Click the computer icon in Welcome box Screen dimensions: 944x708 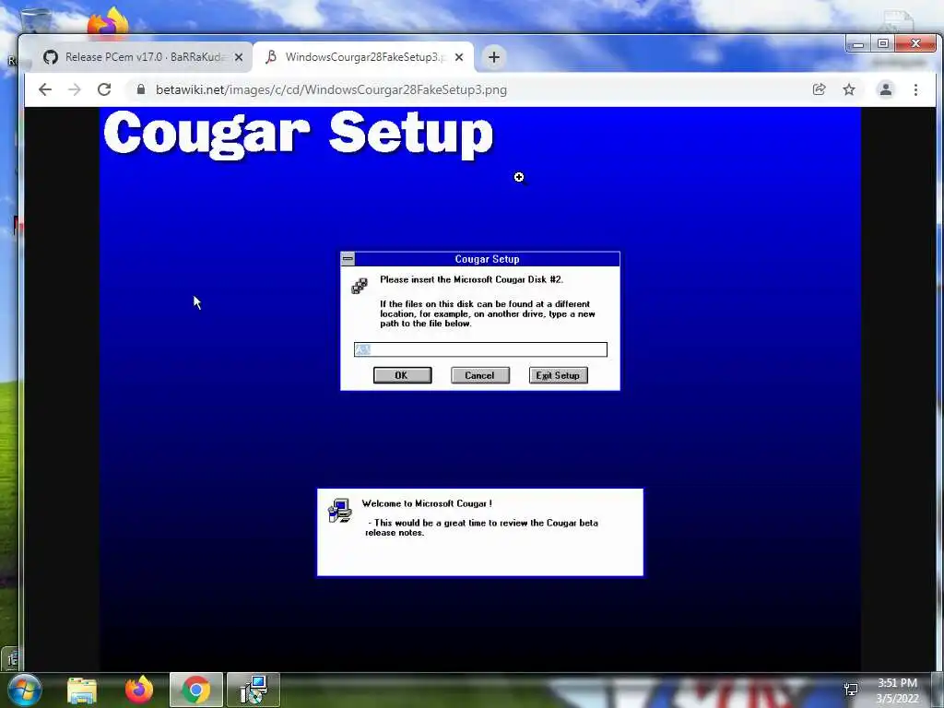click(x=340, y=511)
